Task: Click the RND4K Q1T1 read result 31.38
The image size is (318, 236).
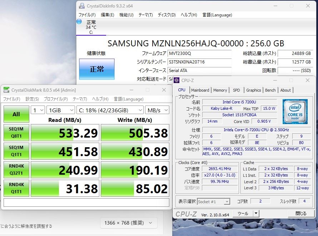Action: (65, 188)
